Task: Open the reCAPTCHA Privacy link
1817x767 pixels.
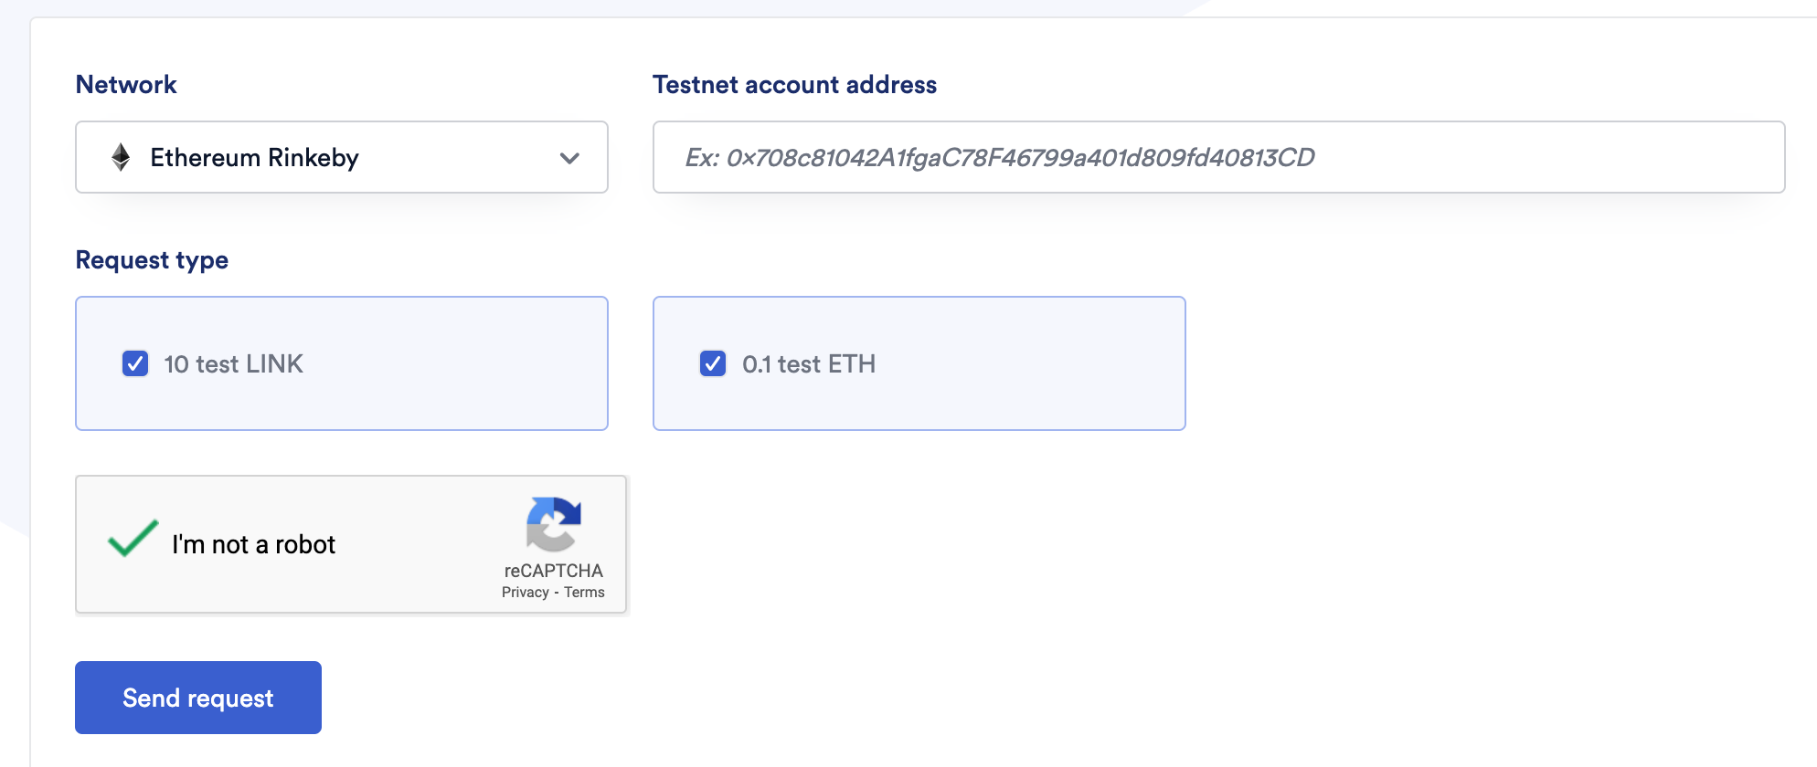Action: (x=525, y=593)
